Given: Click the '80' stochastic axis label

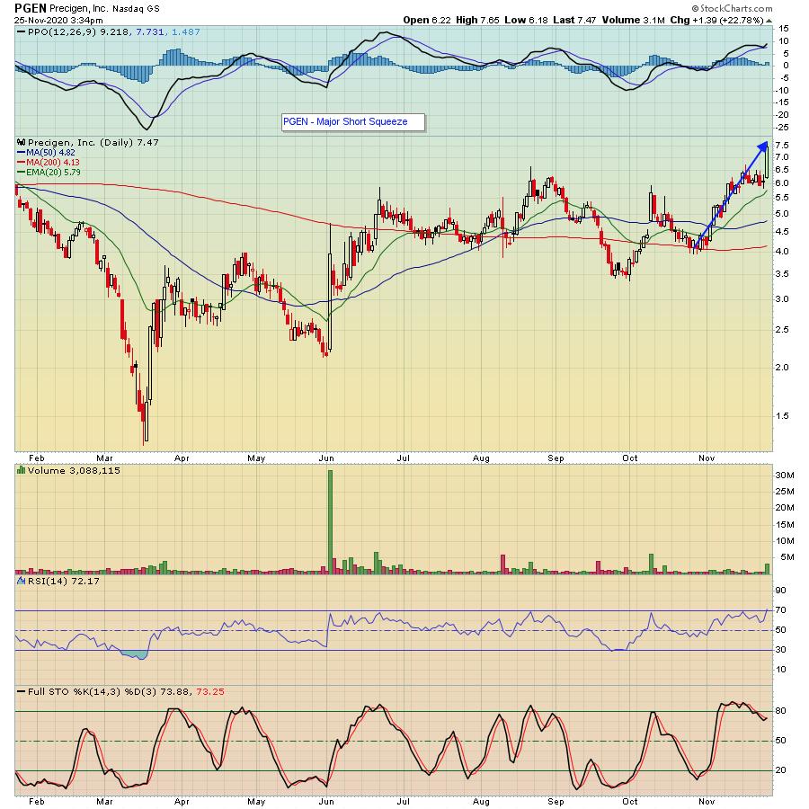Looking at the screenshot, I should [780, 711].
